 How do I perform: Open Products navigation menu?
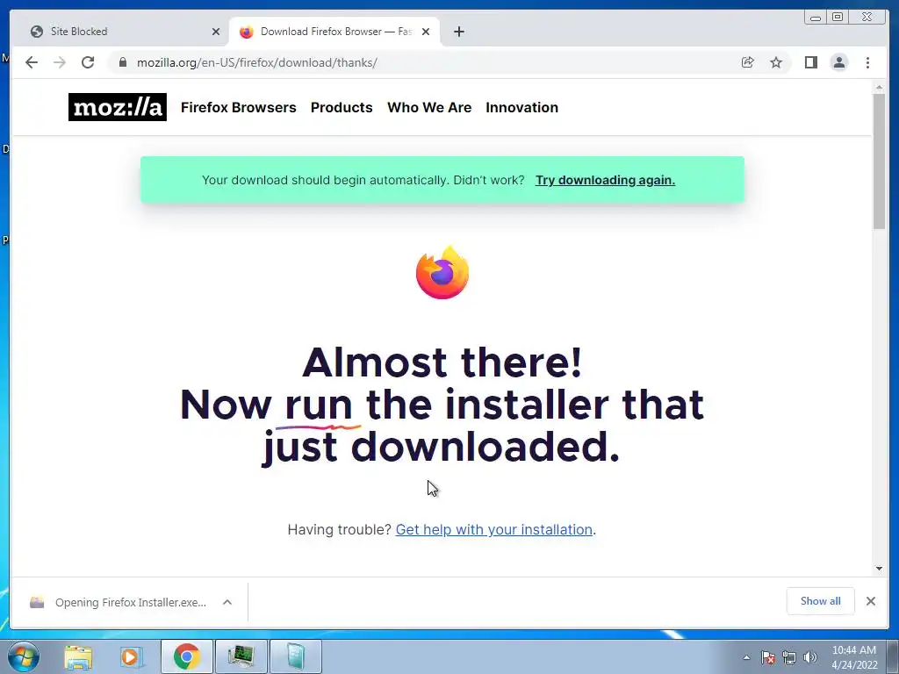tap(342, 107)
